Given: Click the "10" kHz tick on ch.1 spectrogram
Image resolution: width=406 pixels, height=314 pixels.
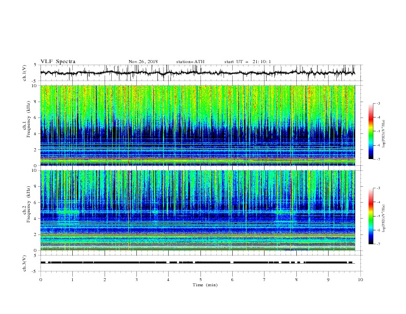Looking at the screenshot, I should (x=34, y=86).
